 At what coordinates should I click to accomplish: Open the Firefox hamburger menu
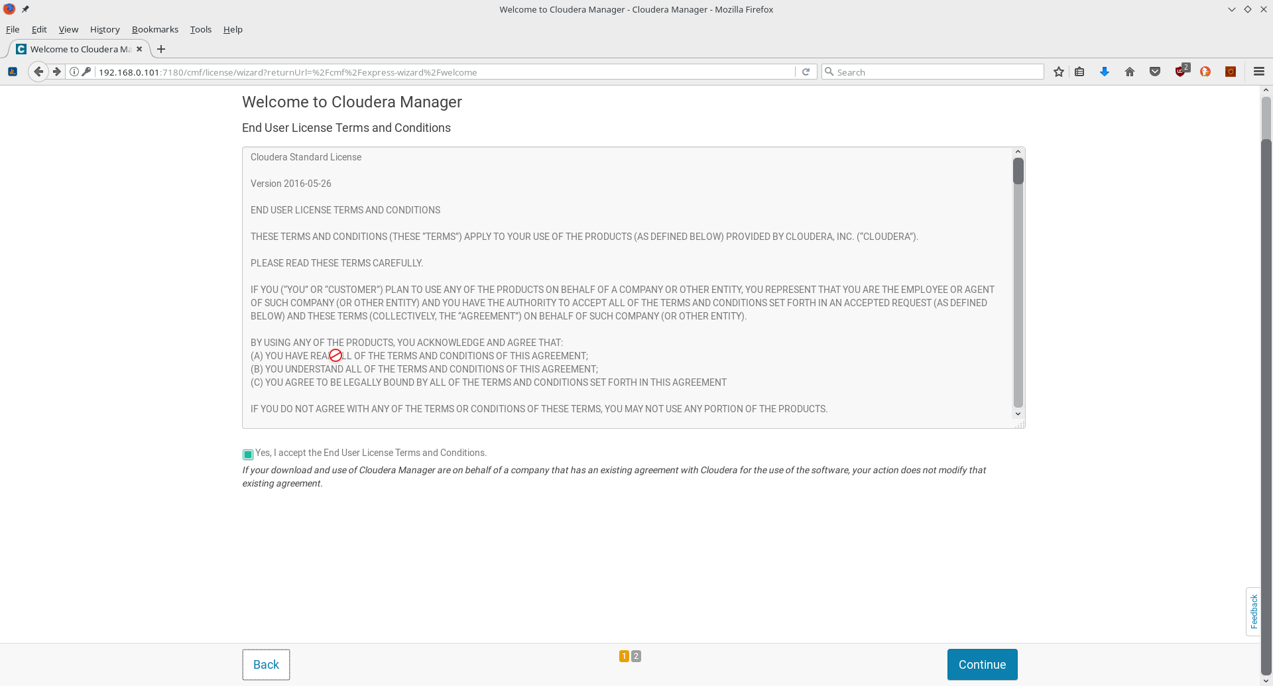[x=1259, y=72]
